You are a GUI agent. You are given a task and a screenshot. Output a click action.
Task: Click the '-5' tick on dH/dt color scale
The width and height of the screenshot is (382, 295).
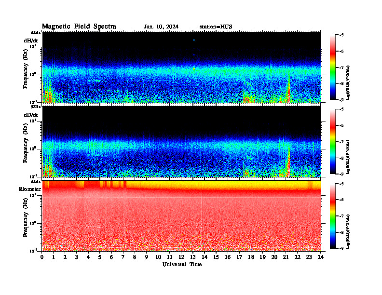click(341, 35)
